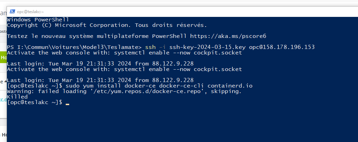Click the ssh-key-2024-03-15.key filename in the command
This screenshot has width=358, height=142.
[207, 47]
